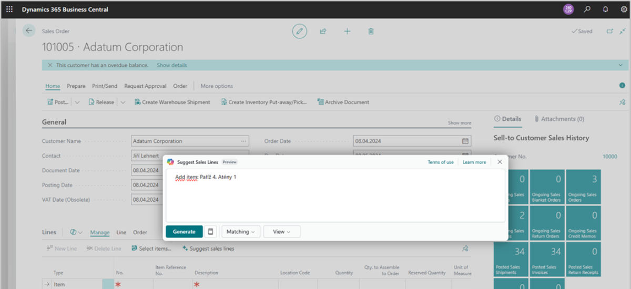Open the View dropdown
Viewport: 631px width, 289px height.
tap(281, 232)
